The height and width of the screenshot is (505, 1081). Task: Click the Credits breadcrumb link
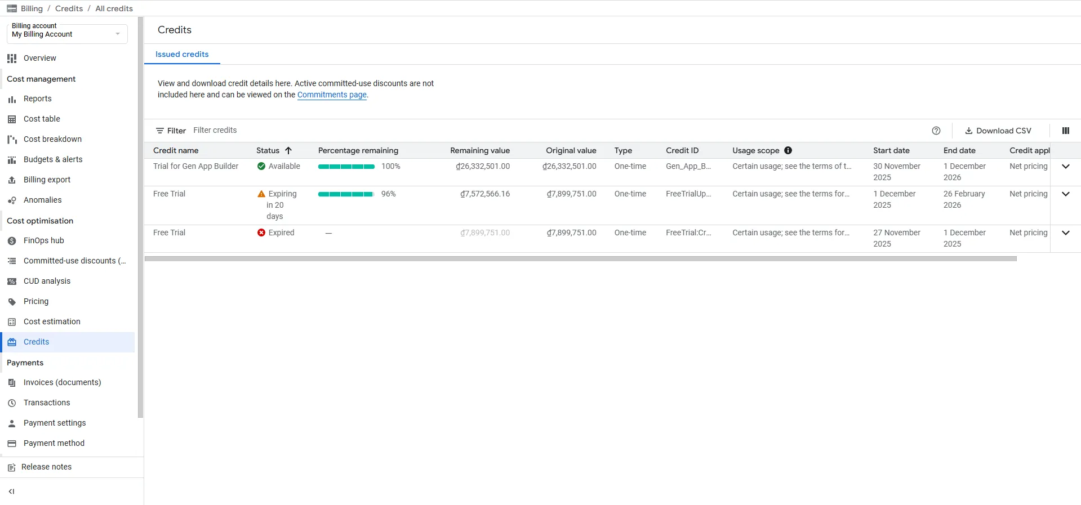tap(69, 8)
